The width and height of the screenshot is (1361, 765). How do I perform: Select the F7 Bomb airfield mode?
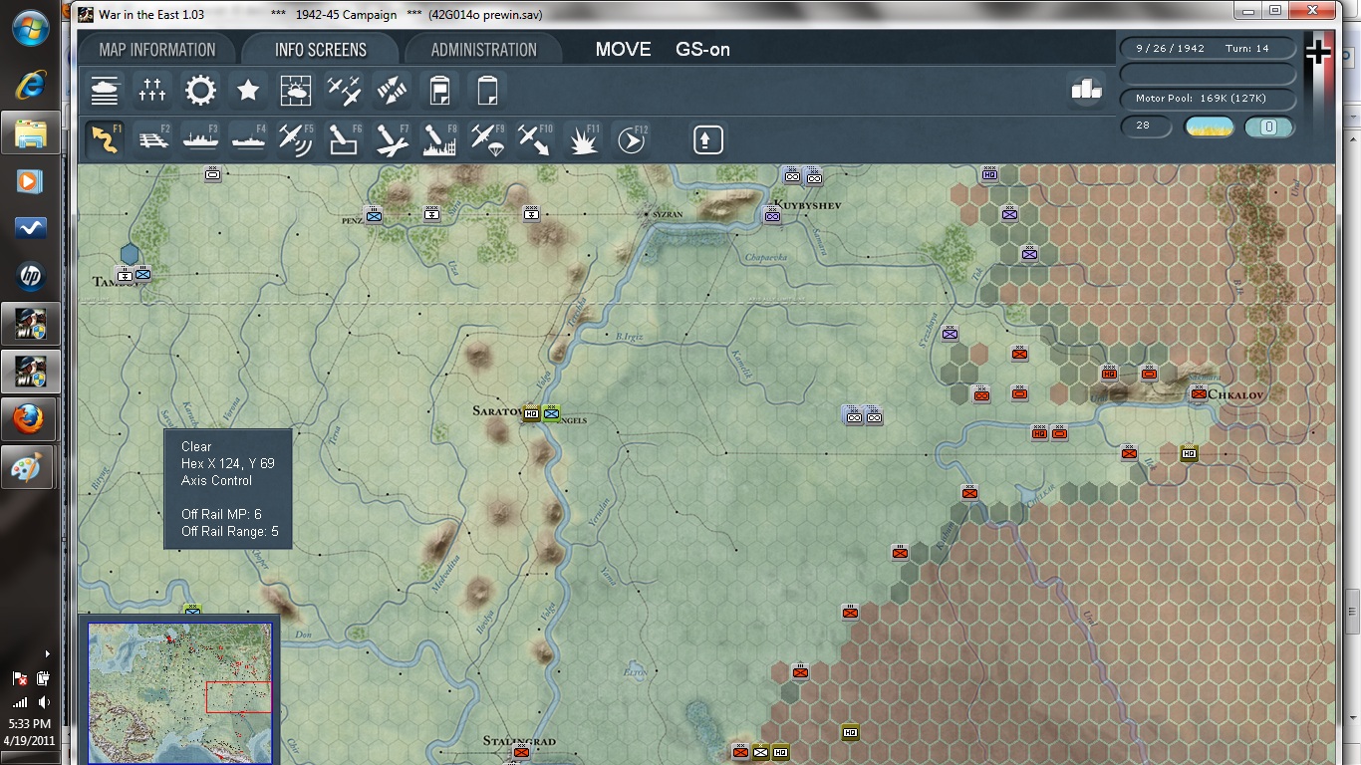[392, 139]
